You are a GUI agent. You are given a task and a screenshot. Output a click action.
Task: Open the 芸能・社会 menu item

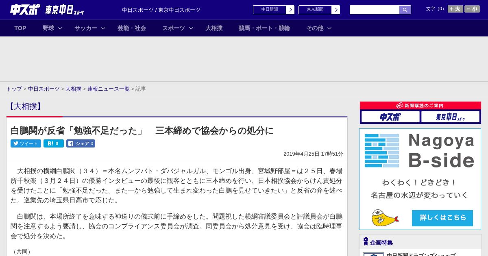point(132,28)
